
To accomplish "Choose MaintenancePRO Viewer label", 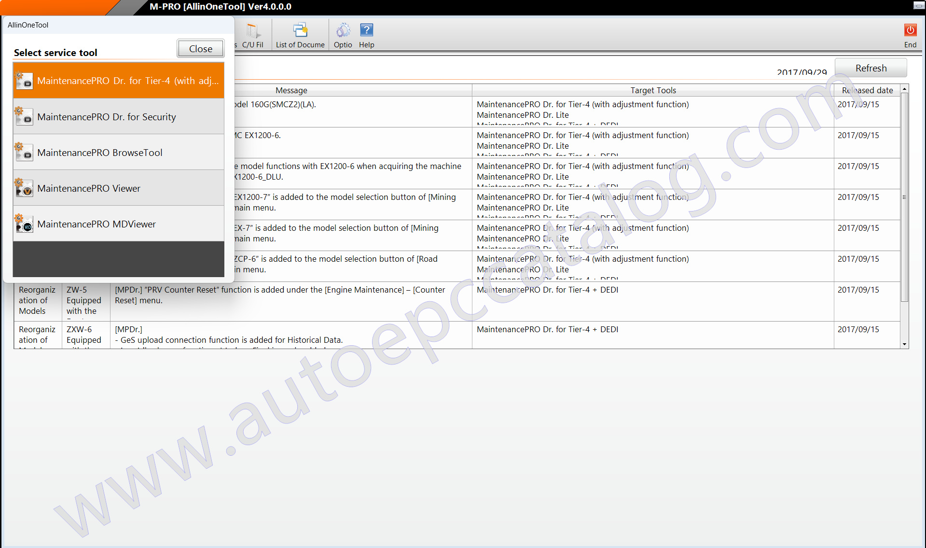I will tap(89, 188).
